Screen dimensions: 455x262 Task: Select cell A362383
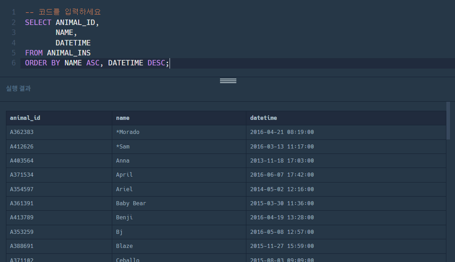click(59, 132)
